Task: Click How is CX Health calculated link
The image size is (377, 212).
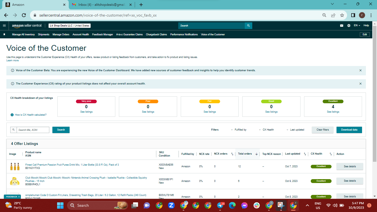Action: pyautogui.click(x=31, y=115)
